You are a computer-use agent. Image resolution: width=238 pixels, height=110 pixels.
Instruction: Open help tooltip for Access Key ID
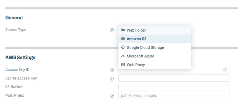click(x=112, y=70)
